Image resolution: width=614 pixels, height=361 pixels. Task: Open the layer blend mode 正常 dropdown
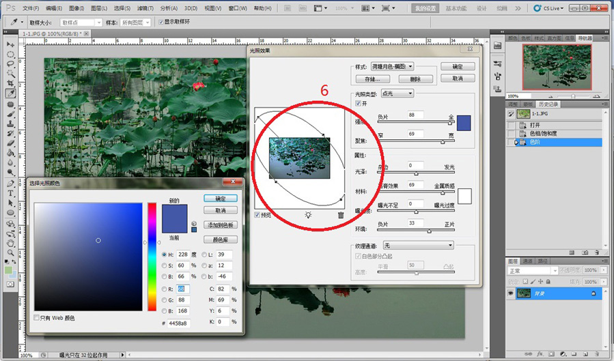[533, 271]
